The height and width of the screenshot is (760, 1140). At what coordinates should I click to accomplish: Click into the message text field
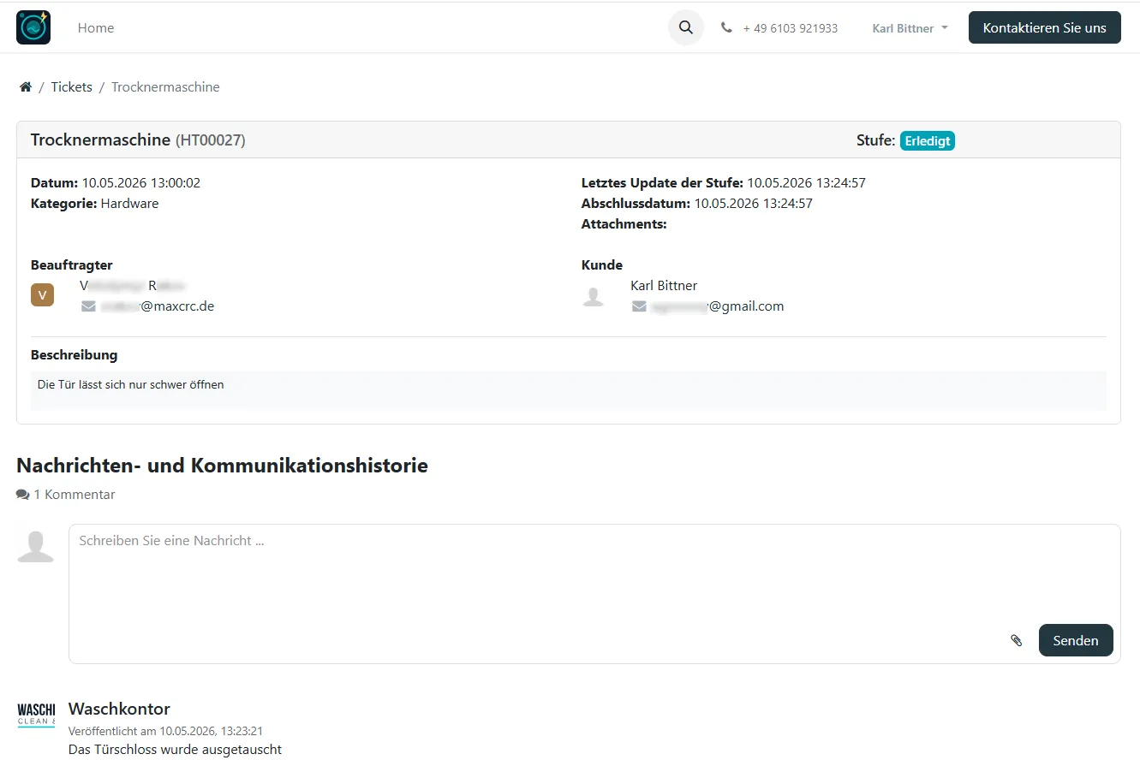pos(594,574)
